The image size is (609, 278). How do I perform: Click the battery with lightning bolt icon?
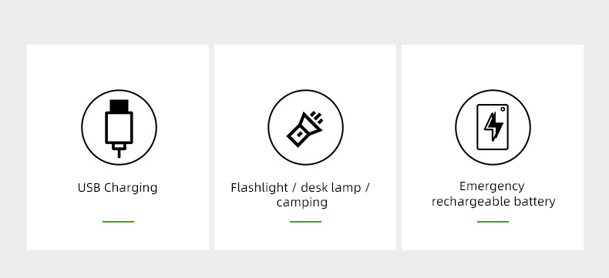click(x=493, y=128)
